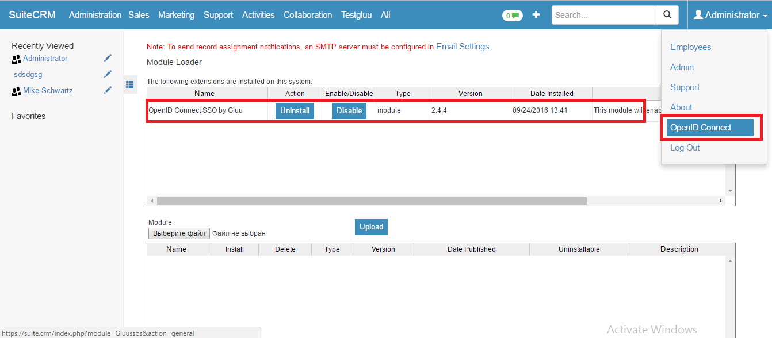
Task: Open Collaboration menu
Action: pos(308,15)
